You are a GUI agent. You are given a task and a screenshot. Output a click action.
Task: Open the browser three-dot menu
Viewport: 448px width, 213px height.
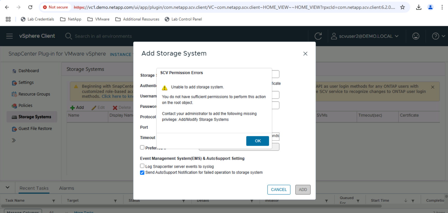442,7
